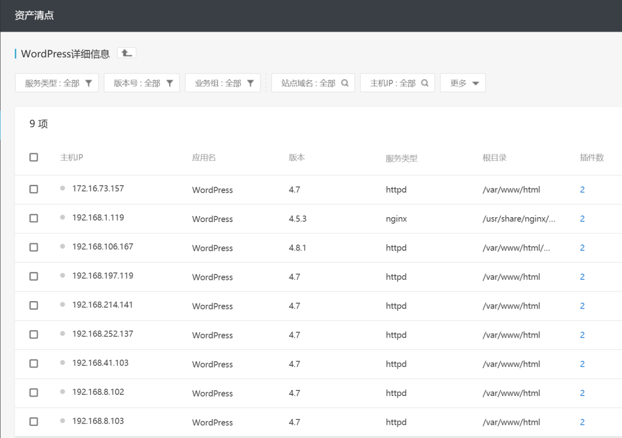Click the search icon in 主机IP filter

pyautogui.click(x=425, y=83)
